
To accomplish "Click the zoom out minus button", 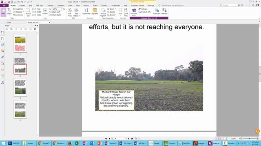I will tap(241, 139).
